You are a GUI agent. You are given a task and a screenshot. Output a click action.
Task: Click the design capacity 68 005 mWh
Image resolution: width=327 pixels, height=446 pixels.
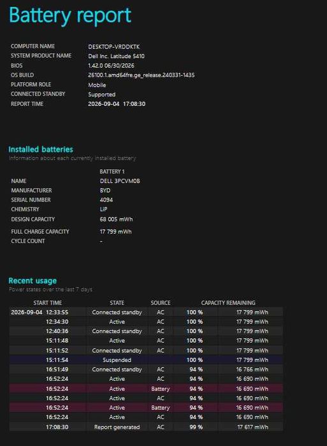[x=116, y=219]
